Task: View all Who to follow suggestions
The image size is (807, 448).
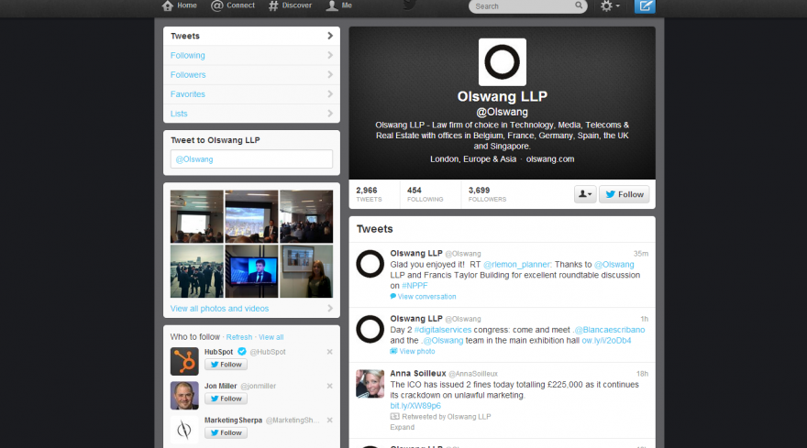Action: point(271,337)
